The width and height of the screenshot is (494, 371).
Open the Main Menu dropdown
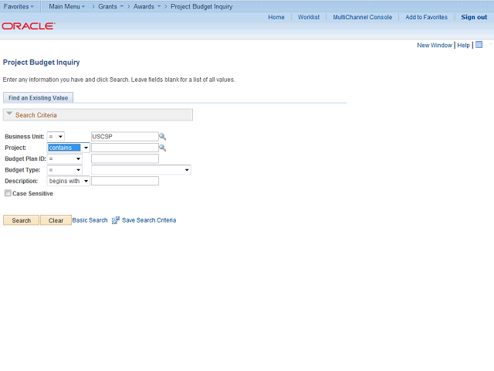coord(67,6)
